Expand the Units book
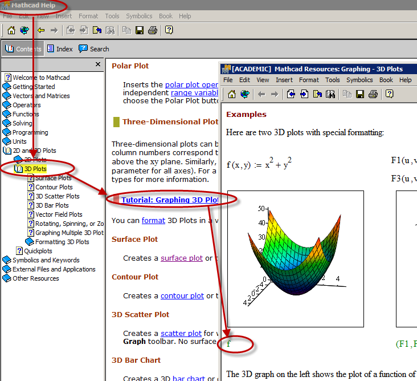This screenshot has width=417, height=381. (x=7, y=141)
